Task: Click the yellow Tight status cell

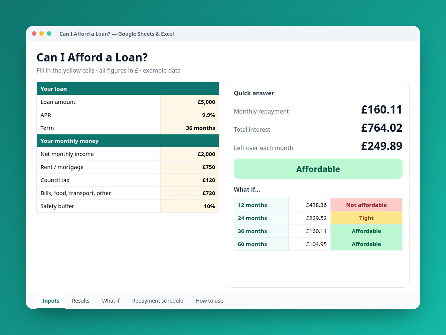Action: (366, 218)
